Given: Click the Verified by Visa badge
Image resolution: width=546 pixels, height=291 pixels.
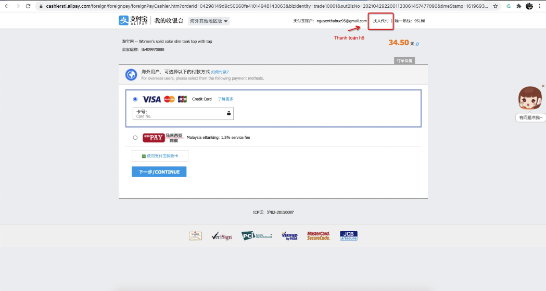Looking at the screenshot, I should (289, 236).
